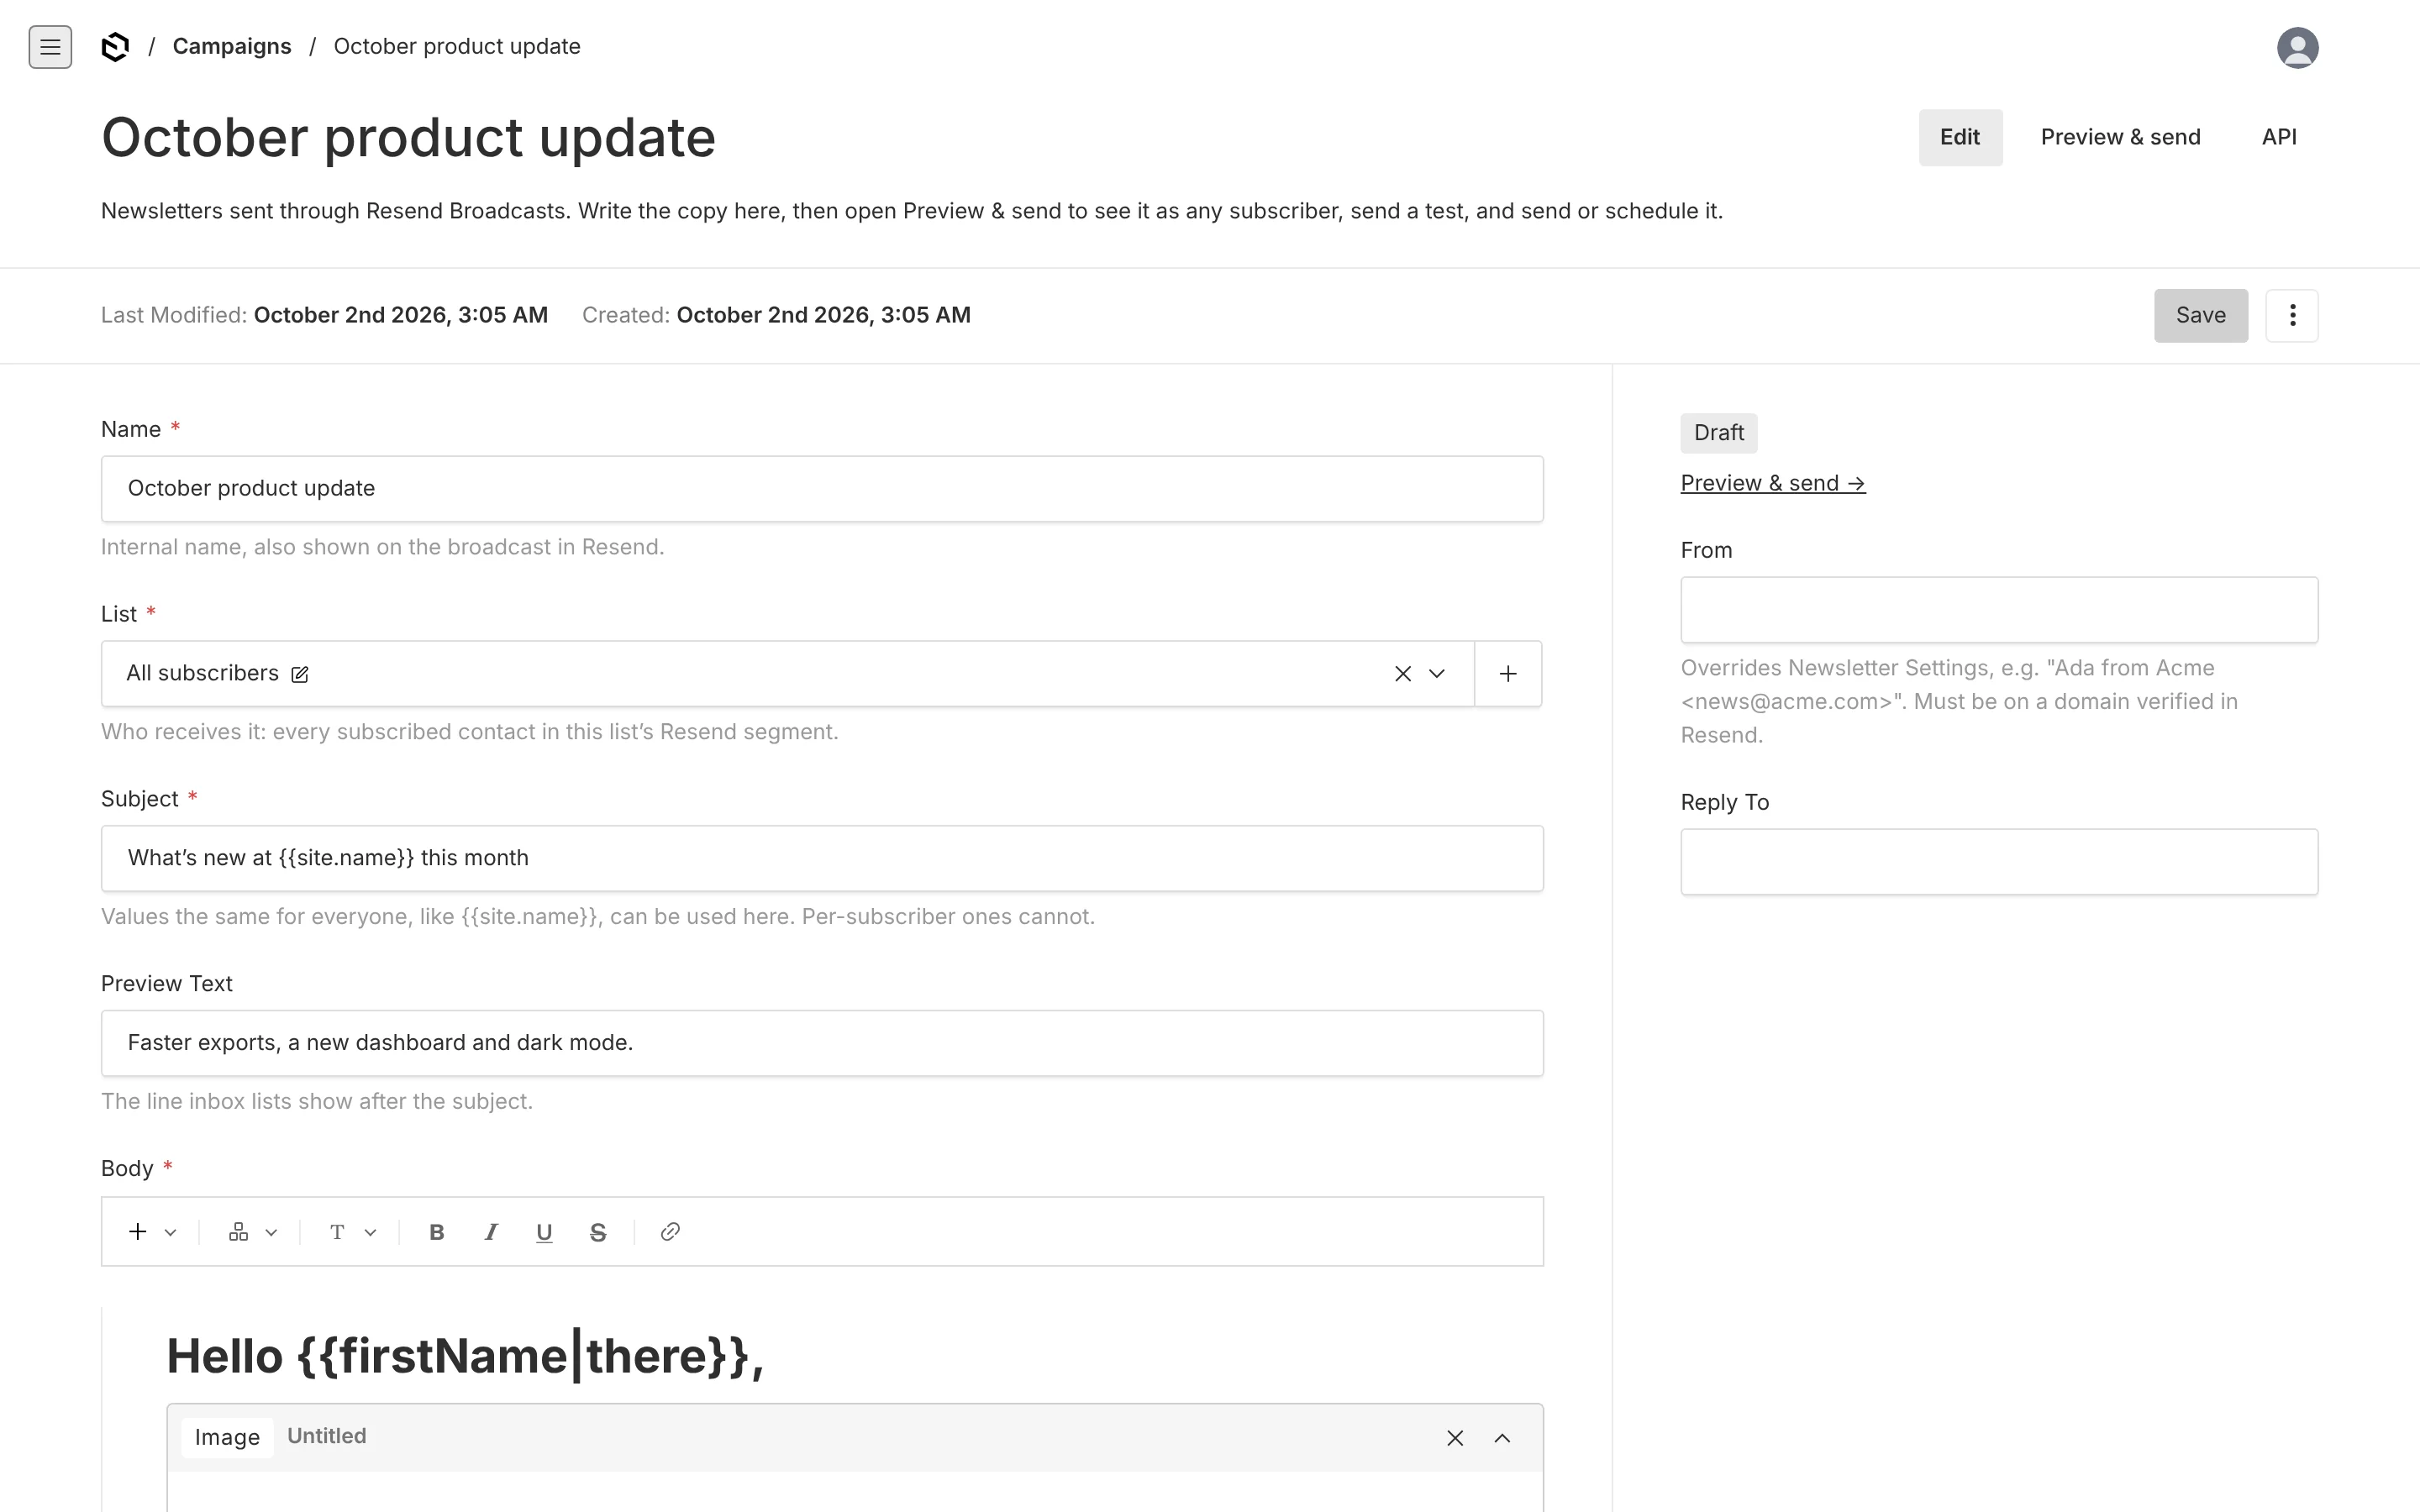Screen dimensions: 2420x1512
Task: Toggle italic formatting
Action: 491,1232
